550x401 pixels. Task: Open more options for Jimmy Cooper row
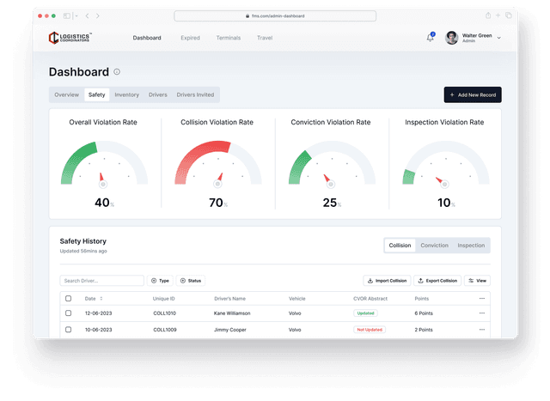pos(482,330)
